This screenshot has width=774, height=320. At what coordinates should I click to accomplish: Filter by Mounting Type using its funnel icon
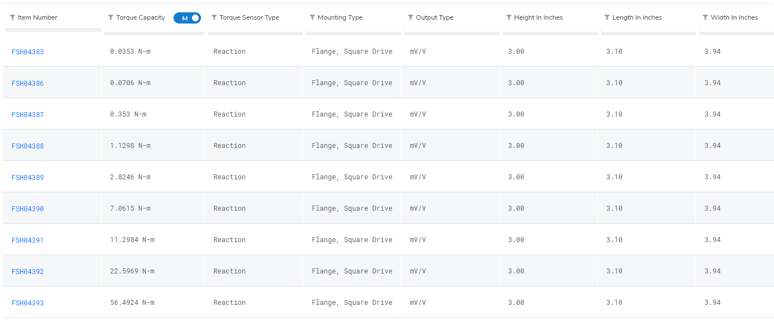click(x=312, y=17)
